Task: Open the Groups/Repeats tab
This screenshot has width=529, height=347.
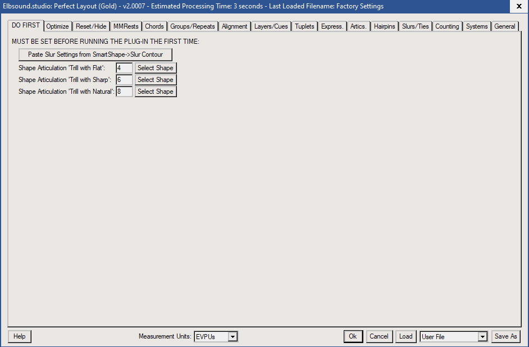Action: (x=192, y=26)
